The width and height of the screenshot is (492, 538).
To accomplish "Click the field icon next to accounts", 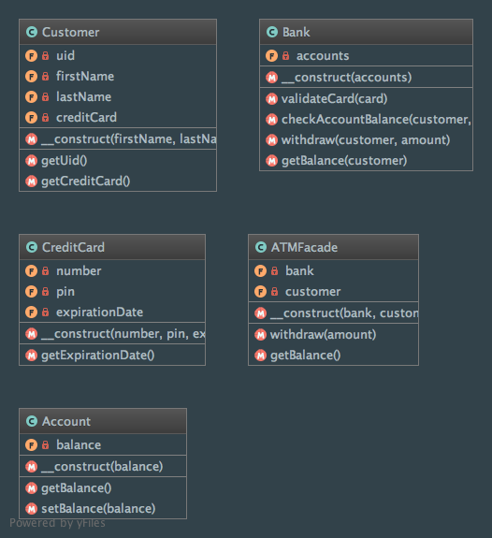I will click(272, 55).
